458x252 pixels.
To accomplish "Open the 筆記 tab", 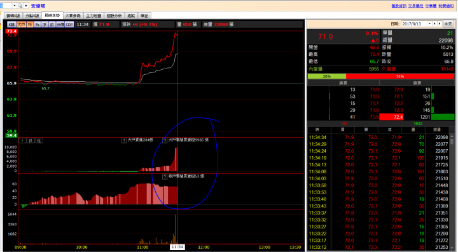I will click(x=144, y=16).
